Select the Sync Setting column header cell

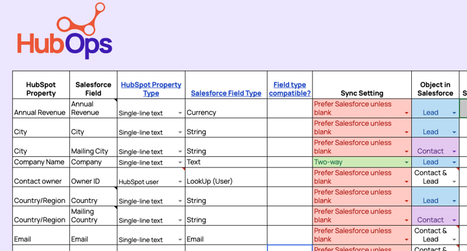(362, 85)
